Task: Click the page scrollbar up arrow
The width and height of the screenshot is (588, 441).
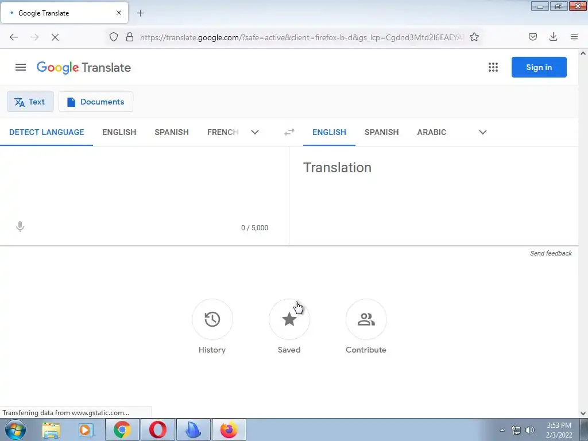Action: pyautogui.click(x=583, y=53)
